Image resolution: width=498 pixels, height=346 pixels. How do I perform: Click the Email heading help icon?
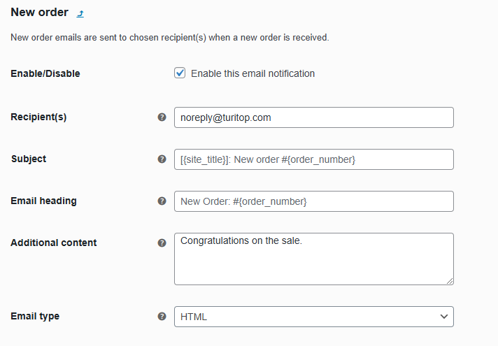coord(162,201)
